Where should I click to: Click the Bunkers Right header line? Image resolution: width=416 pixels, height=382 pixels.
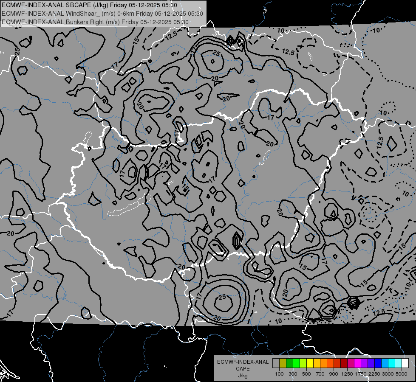point(95,22)
